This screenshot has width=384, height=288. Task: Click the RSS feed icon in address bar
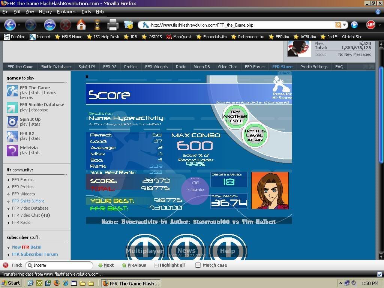(x=338, y=25)
